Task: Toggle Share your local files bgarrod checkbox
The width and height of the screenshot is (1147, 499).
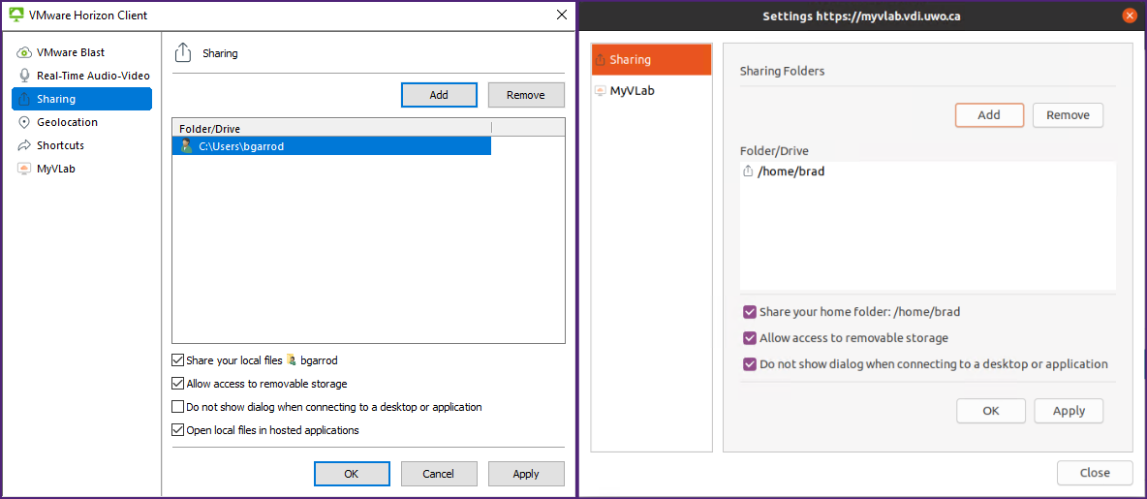Action: click(177, 360)
